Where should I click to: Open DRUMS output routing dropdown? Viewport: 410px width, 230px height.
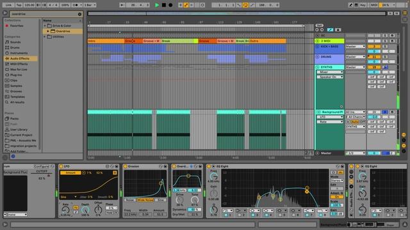coord(355,57)
